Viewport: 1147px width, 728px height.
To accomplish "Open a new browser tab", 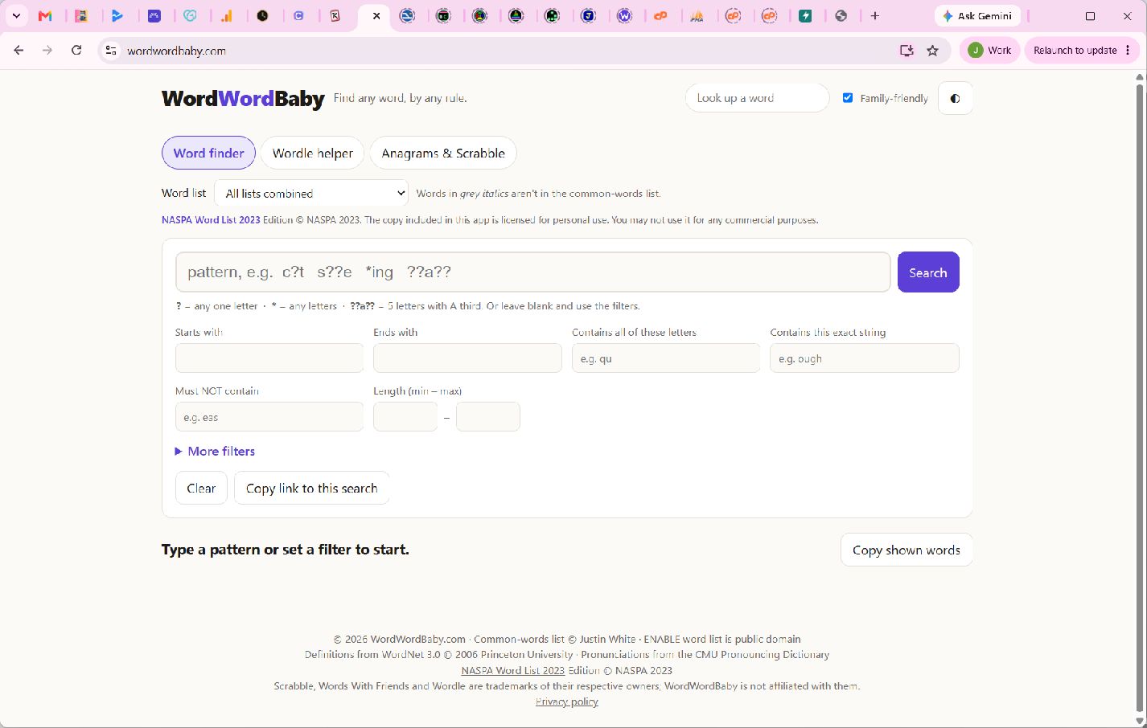I will tap(875, 16).
